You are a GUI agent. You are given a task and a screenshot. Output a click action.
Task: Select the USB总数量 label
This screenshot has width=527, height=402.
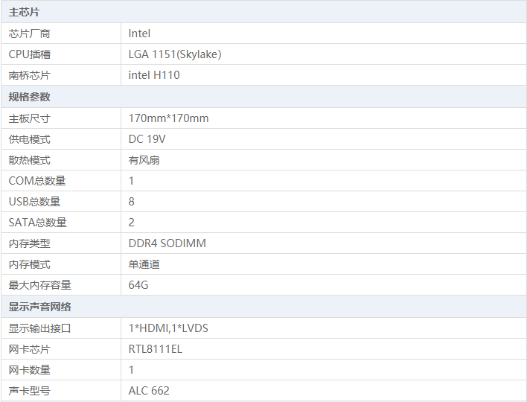(35, 202)
